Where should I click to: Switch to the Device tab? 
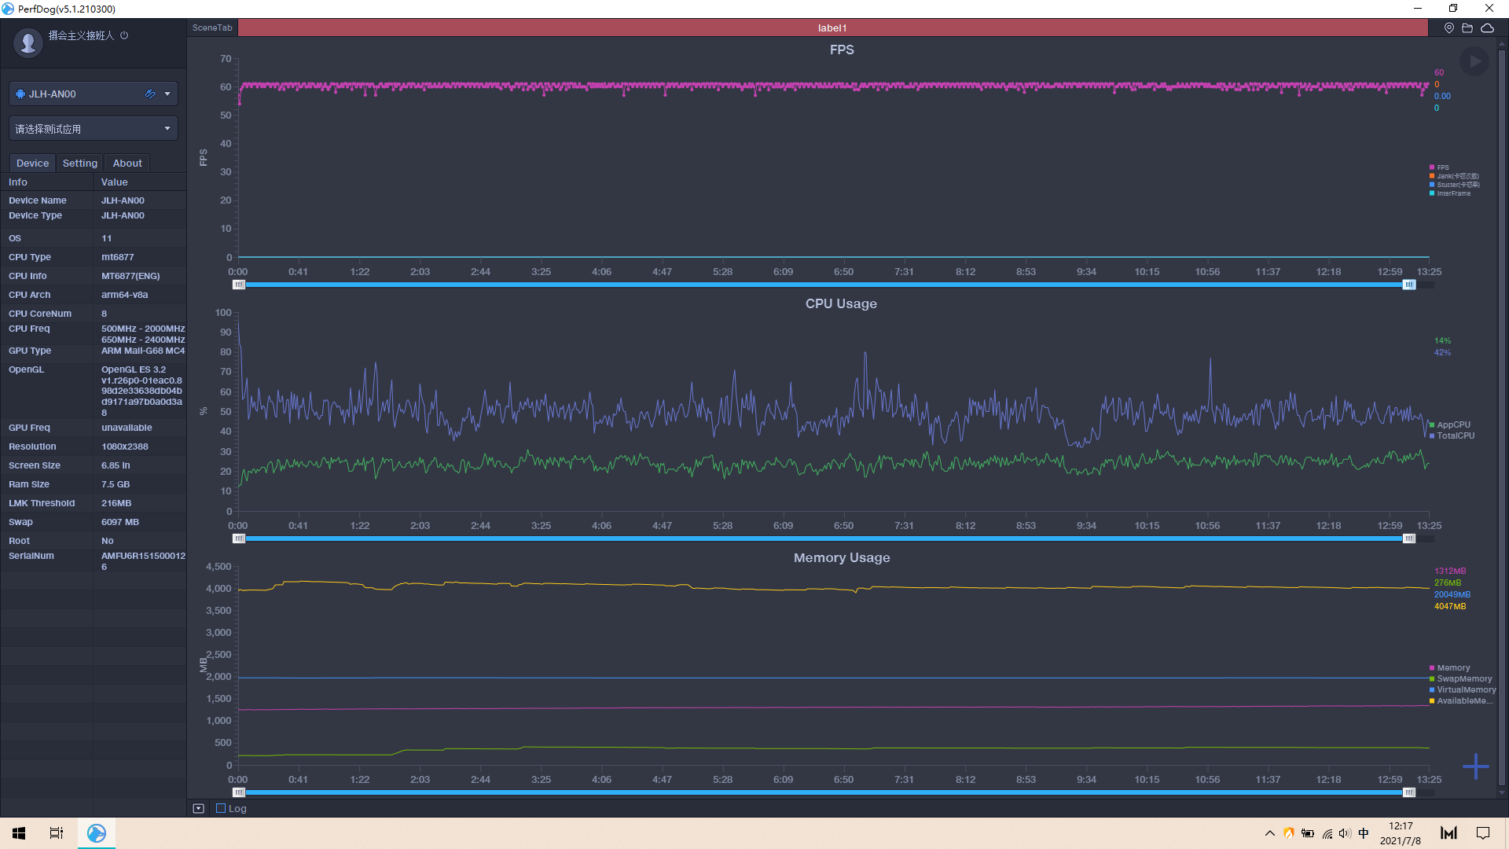coord(32,163)
